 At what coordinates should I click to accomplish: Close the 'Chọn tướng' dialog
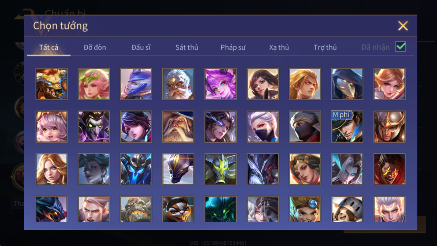[403, 26]
